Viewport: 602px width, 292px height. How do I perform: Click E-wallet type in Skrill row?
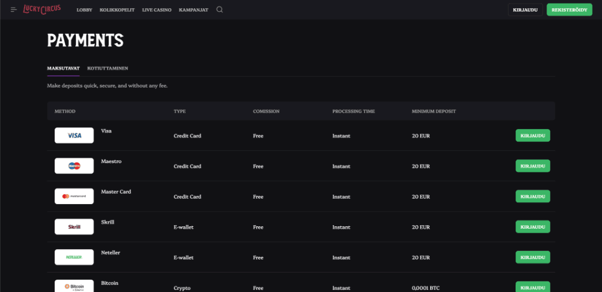[x=183, y=228]
